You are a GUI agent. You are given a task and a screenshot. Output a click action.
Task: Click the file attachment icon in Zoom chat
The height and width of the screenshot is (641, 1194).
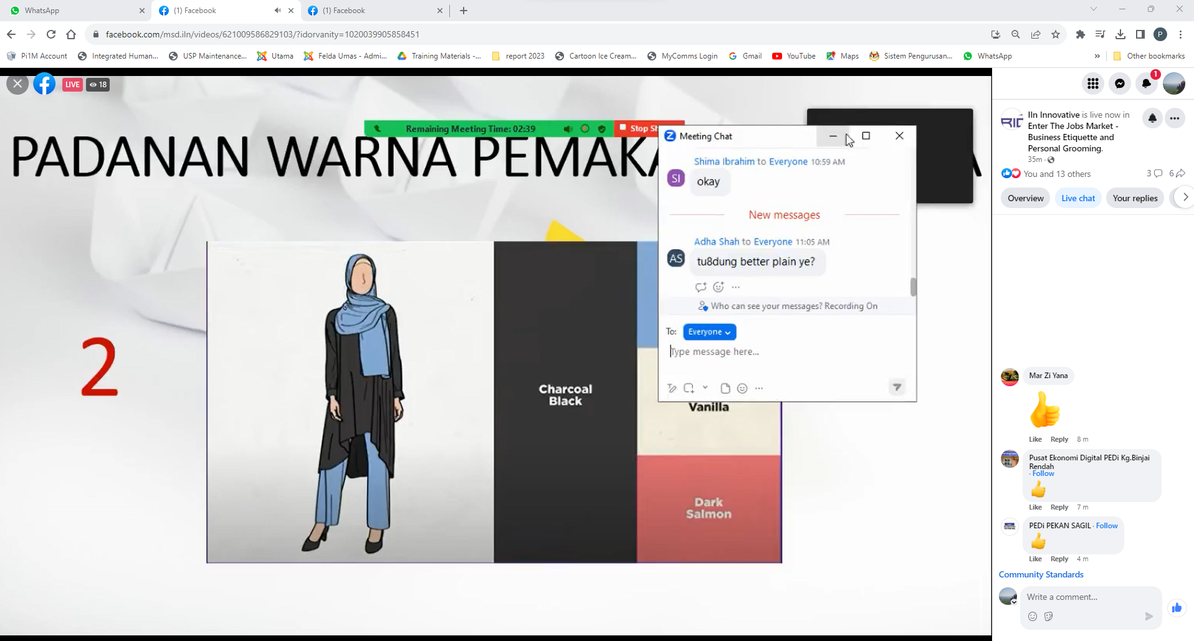tap(725, 388)
